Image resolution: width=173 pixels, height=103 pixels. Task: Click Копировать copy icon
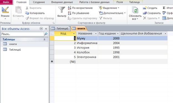point(27,13)
